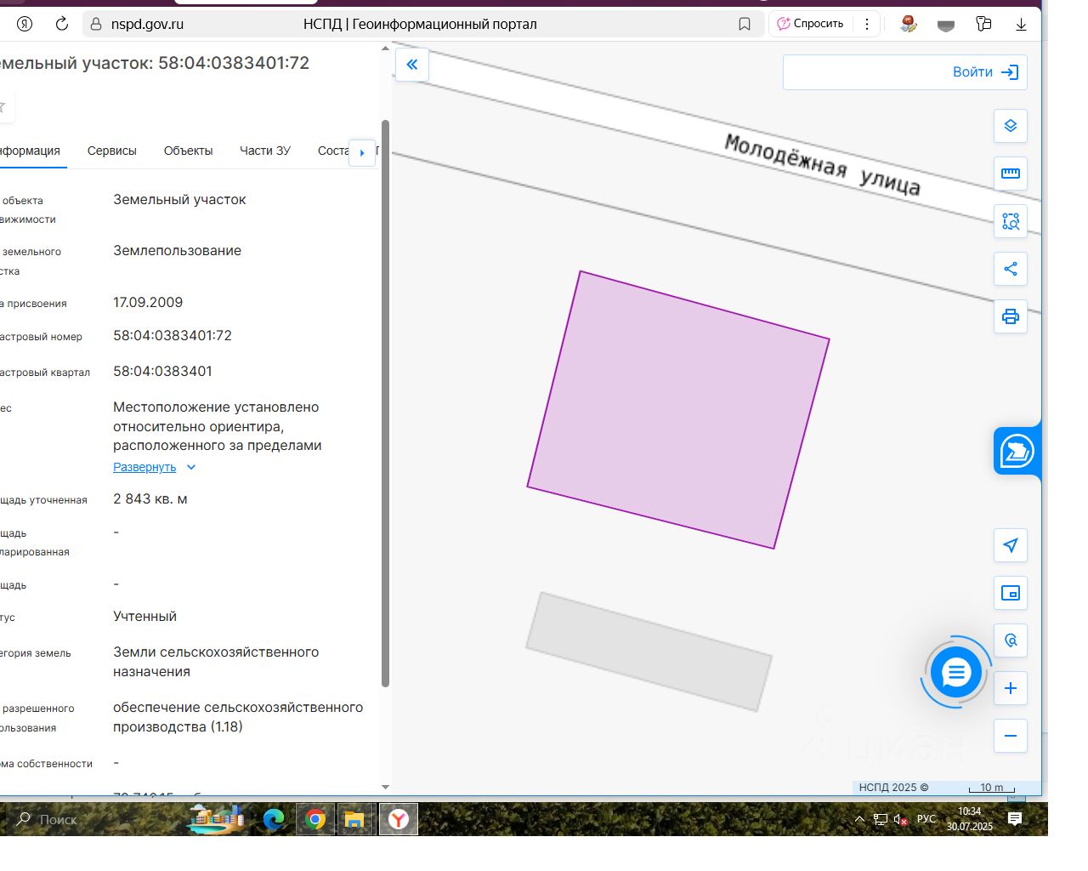Click the cadastral quarter value 58:04:0383401

(162, 371)
